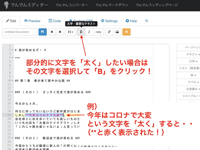
Task: Expand the テキスト dropdown in the side panel
Action: [x=193, y=54]
